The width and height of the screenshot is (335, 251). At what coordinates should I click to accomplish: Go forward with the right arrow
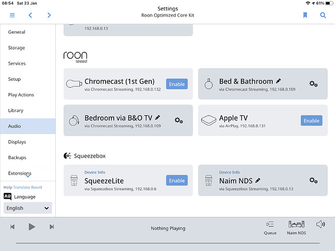49,15
